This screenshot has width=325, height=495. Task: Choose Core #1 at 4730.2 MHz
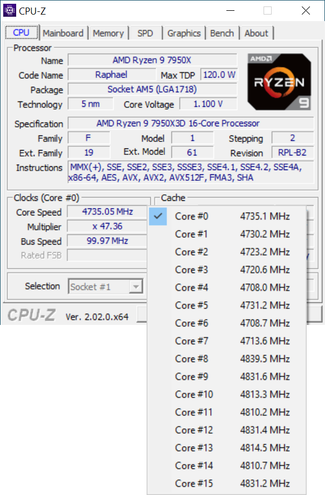pyautogui.click(x=227, y=234)
